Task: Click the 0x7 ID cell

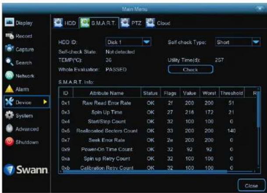Action: click(66, 140)
